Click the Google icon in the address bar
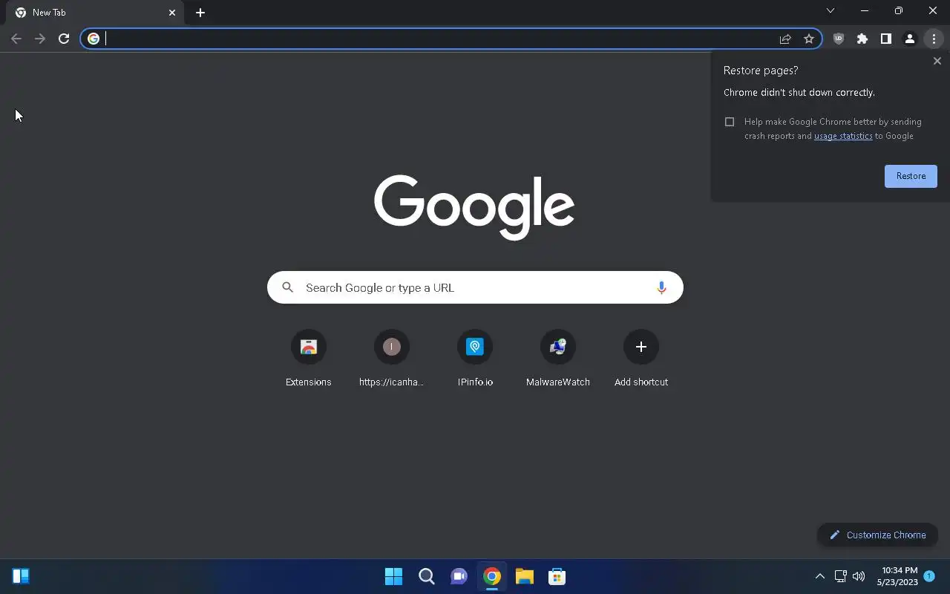The height and width of the screenshot is (594, 950). click(94, 39)
